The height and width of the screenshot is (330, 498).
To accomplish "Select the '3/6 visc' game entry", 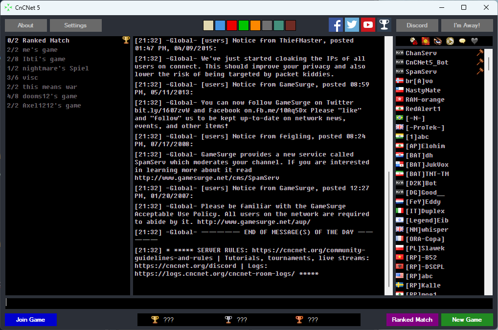I will click(68, 77).
